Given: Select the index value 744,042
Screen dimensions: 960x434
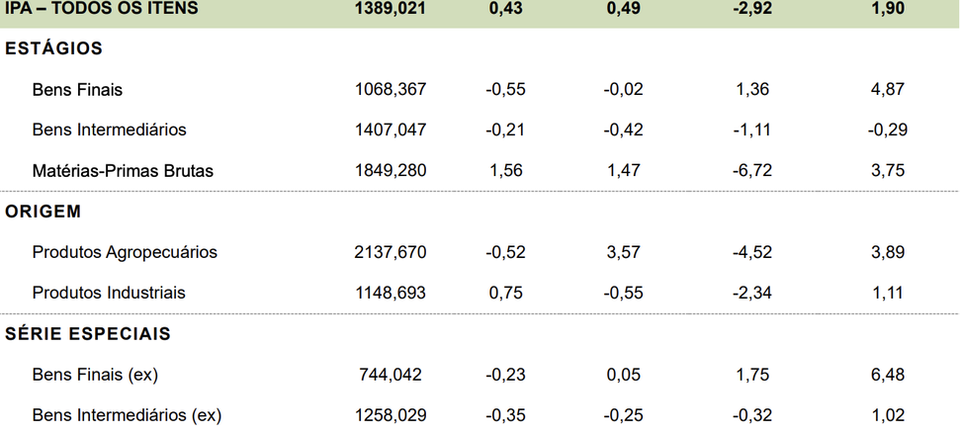Looking at the screenshot, I should (391, 375).
